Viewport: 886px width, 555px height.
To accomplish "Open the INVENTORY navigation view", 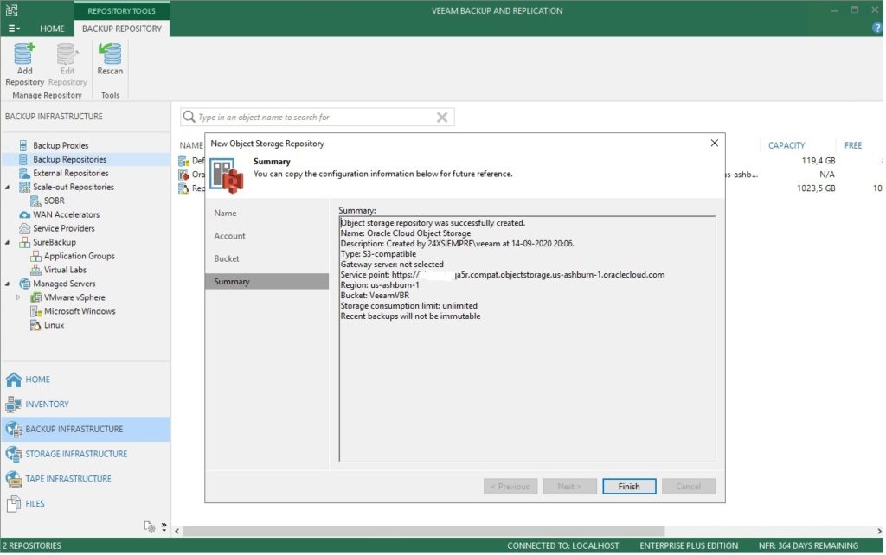I will coord(86,405).
